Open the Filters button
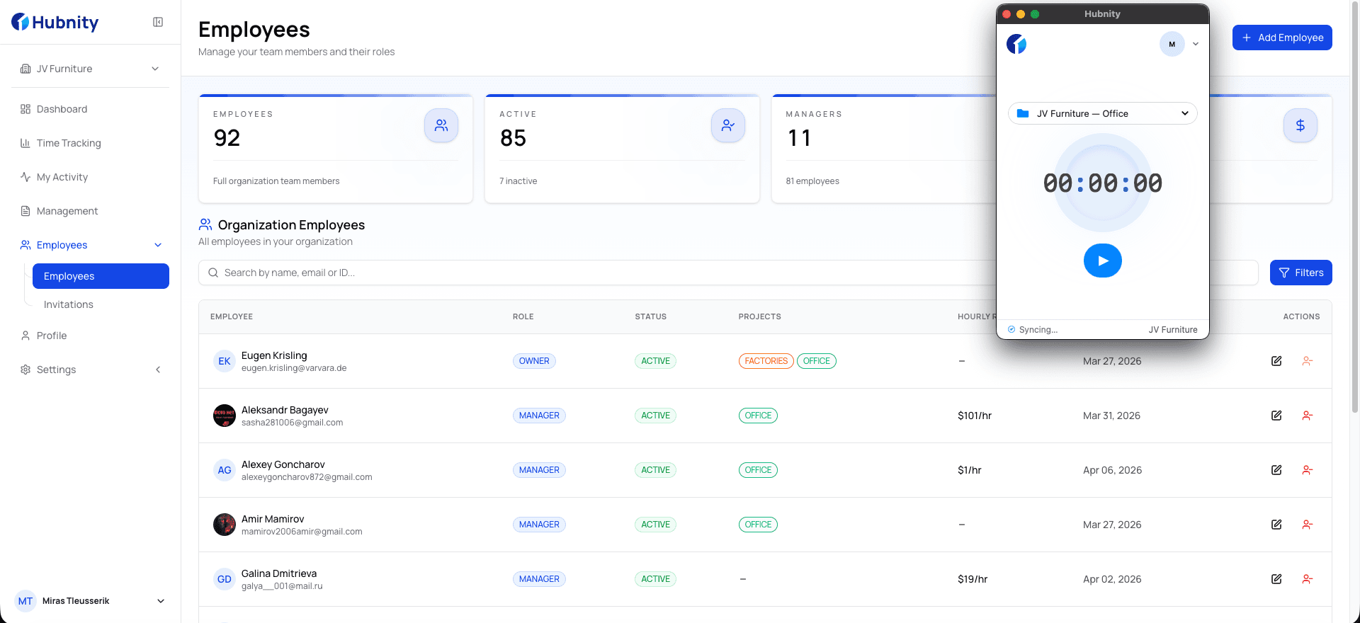The height and width of the screenshot is (623, 1360). 1301,273
